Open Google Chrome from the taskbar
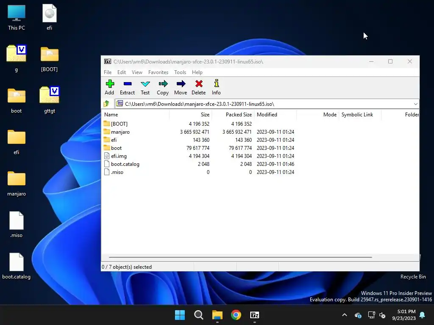 pyautogui.click(x=236, y=315)
